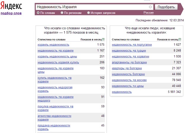Open help icon beside left Показов в месяц
Viewport: 185px width, 133px height.
[x=103, y=39]
